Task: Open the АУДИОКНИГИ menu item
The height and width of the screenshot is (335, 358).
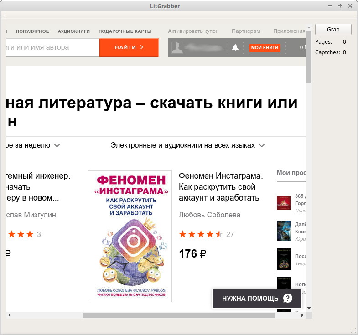Action: click(74, 31)
